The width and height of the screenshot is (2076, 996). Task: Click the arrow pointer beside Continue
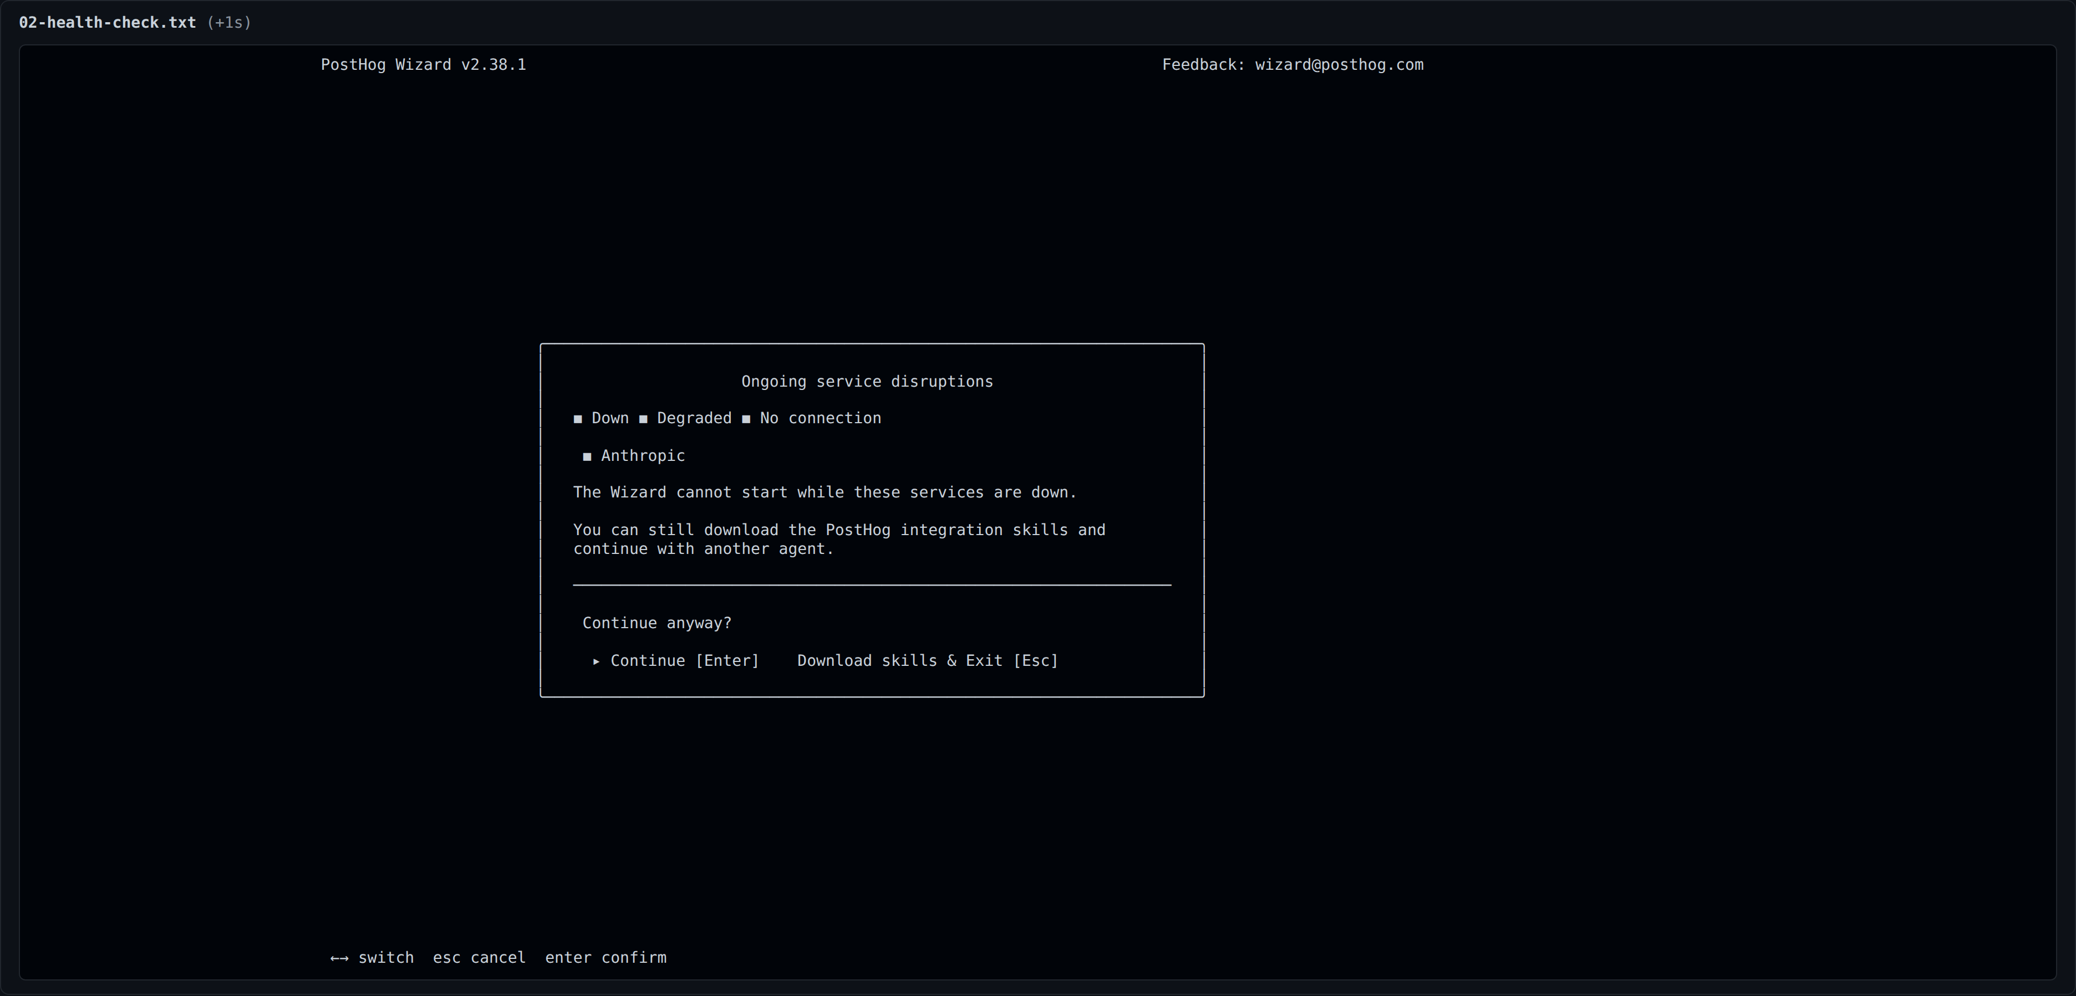(x=597, y=661)
